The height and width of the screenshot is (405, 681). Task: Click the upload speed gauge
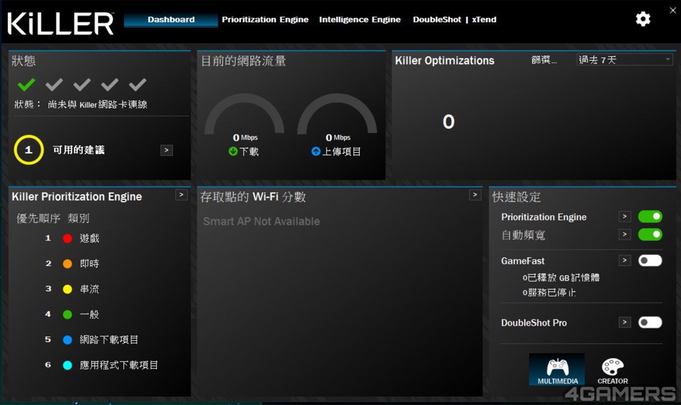tap(337, 114)
